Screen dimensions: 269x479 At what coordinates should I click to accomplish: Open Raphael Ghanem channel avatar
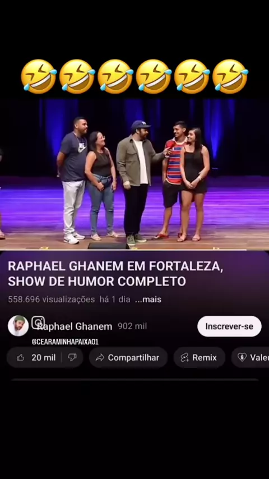pyautogui.click(x=18, y=326)
